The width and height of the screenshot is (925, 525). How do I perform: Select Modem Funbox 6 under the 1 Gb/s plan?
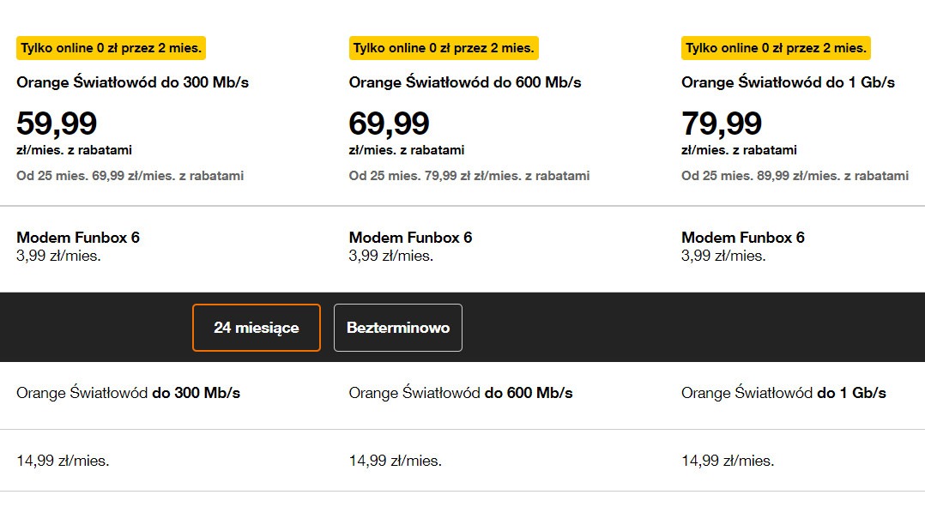tap(743, 238)
